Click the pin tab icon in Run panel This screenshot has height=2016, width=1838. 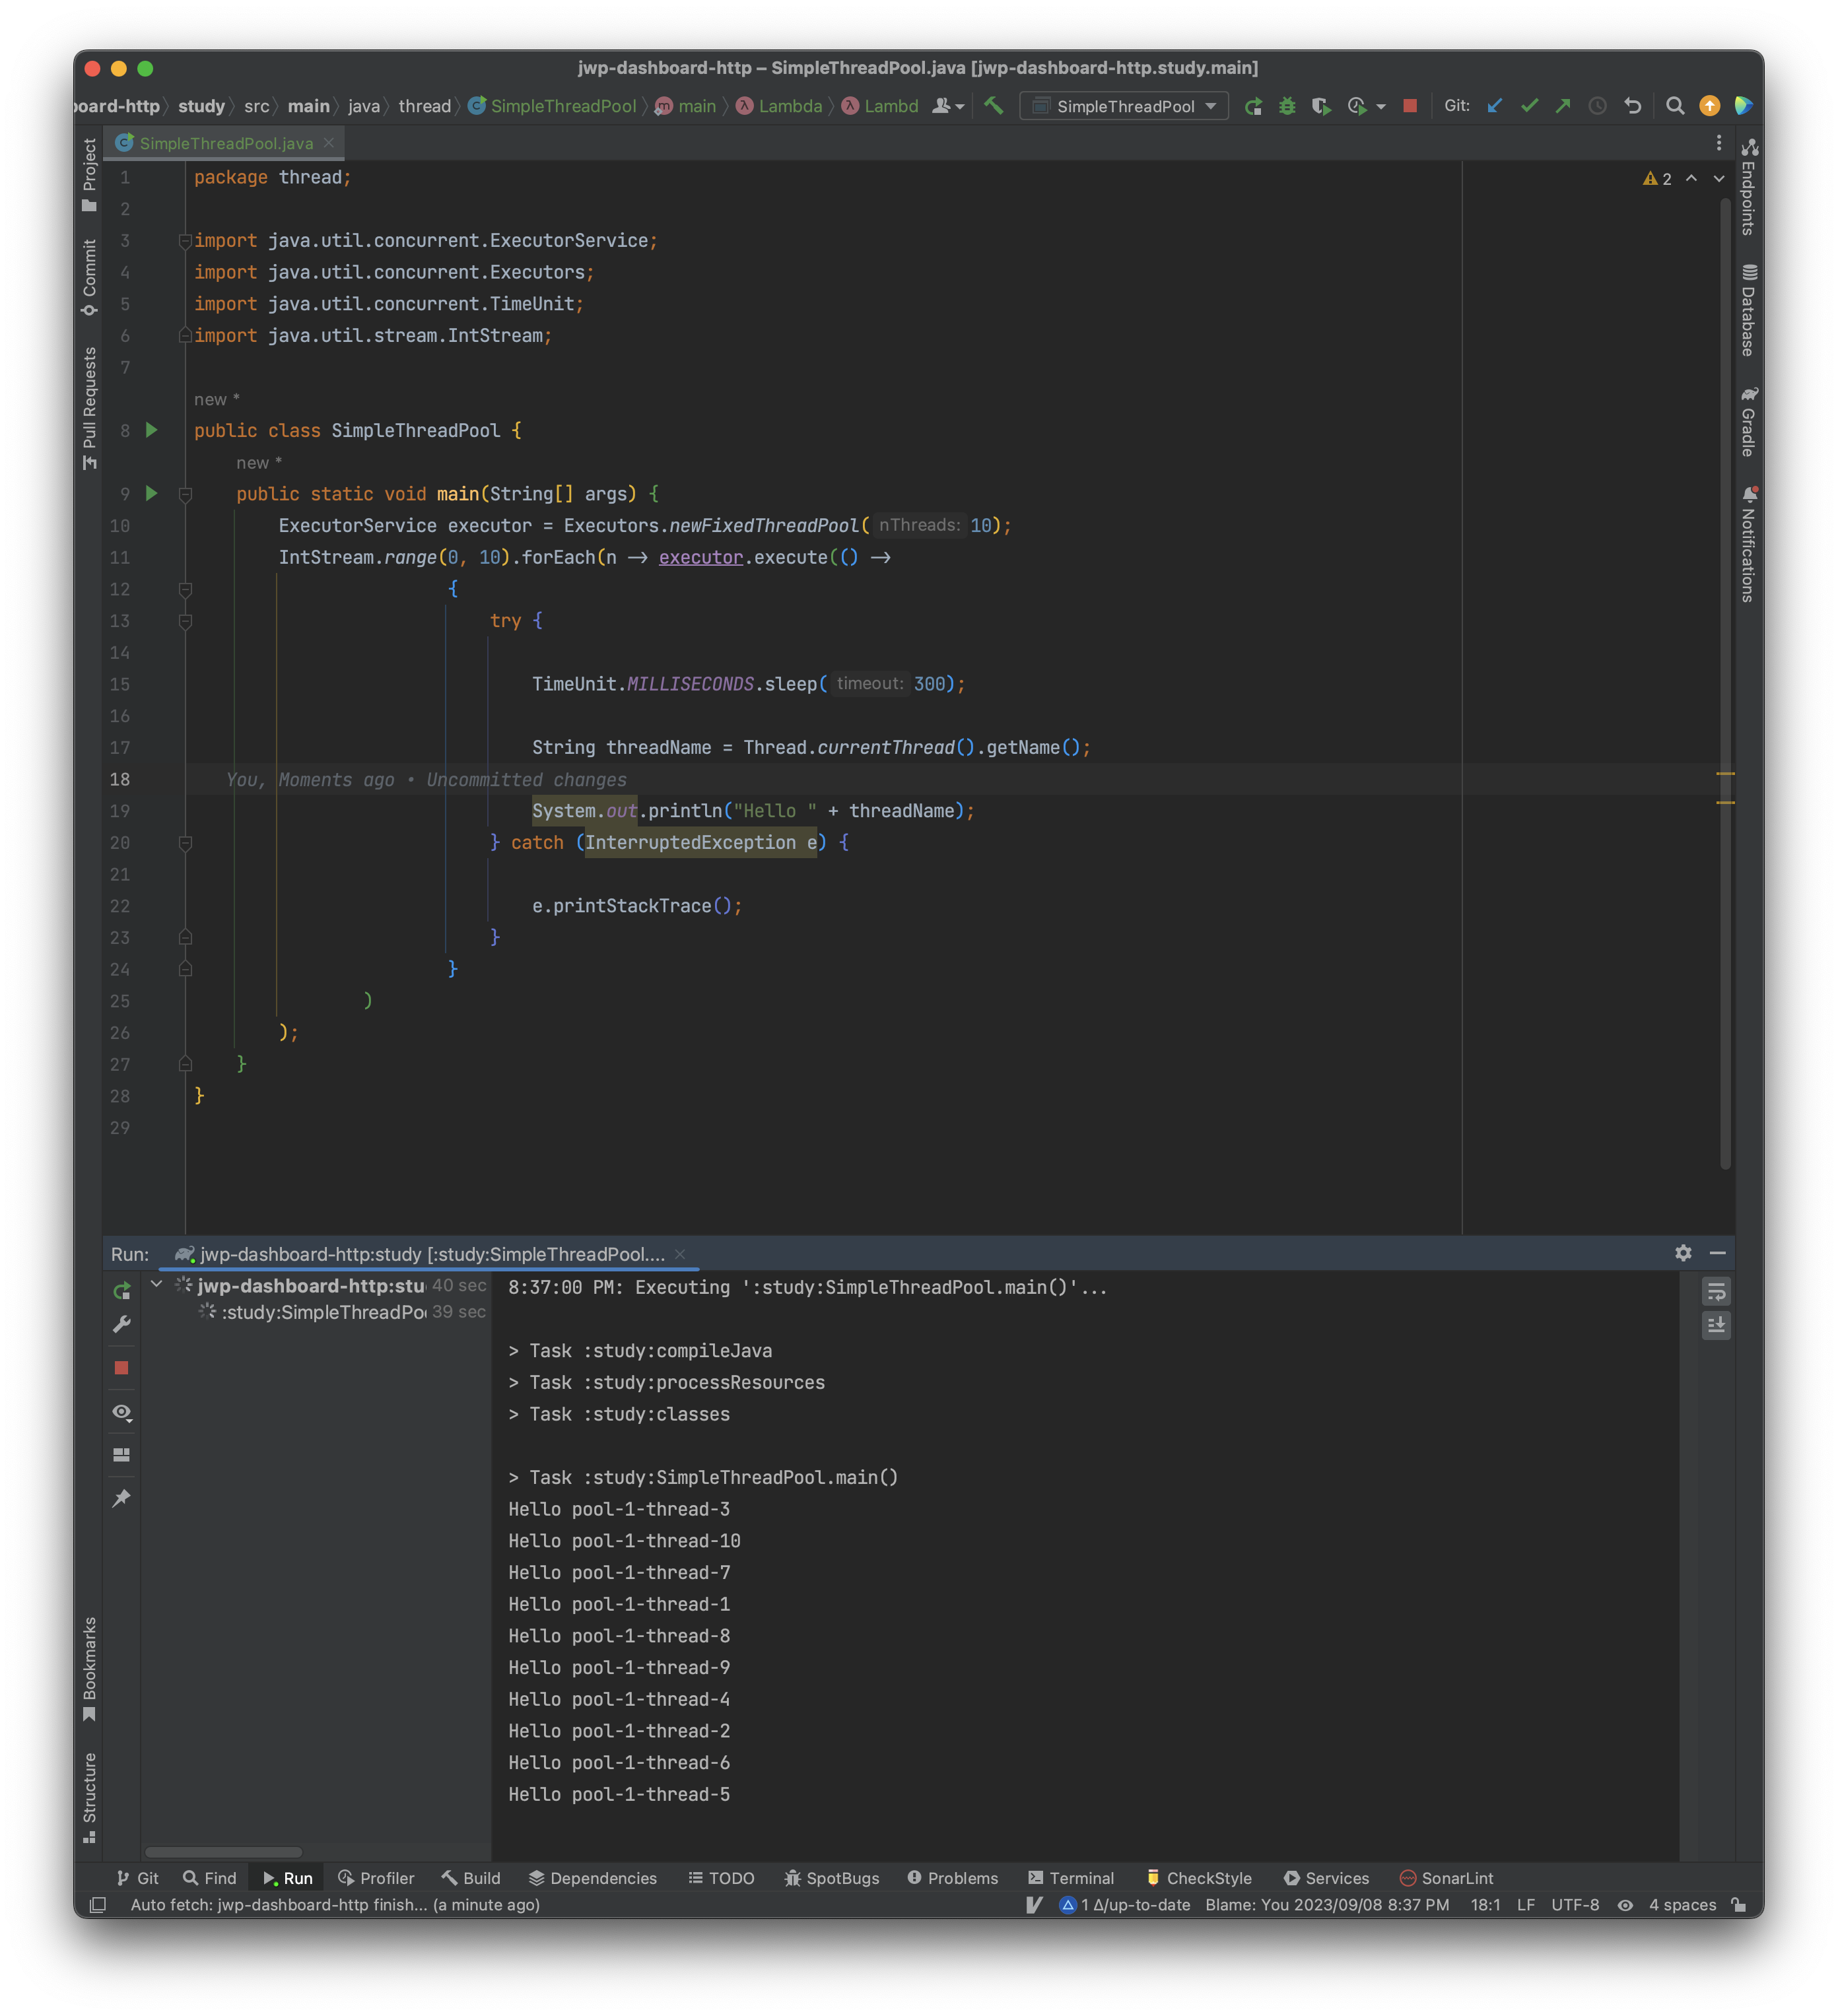(122, 1498)
